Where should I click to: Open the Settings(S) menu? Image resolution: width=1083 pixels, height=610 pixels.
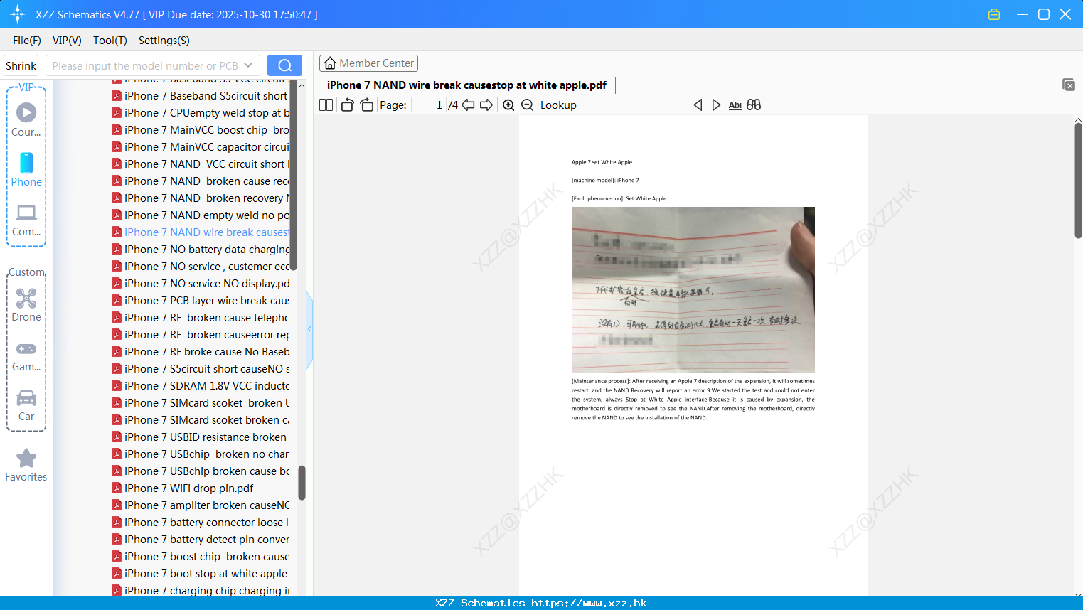click(164, 41)
